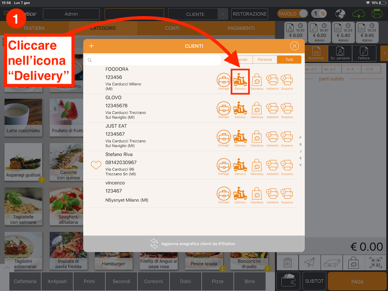Show Tutti clients filter
Image resolution: width=388 pixels, height=291 pixels.
pyautogui.click(x=289, y=59)
